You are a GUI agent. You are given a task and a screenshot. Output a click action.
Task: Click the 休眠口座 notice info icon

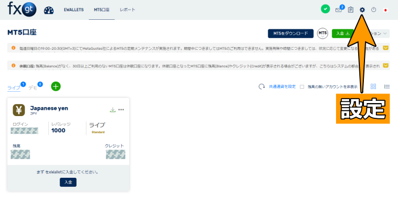click(x=14, y=66)
